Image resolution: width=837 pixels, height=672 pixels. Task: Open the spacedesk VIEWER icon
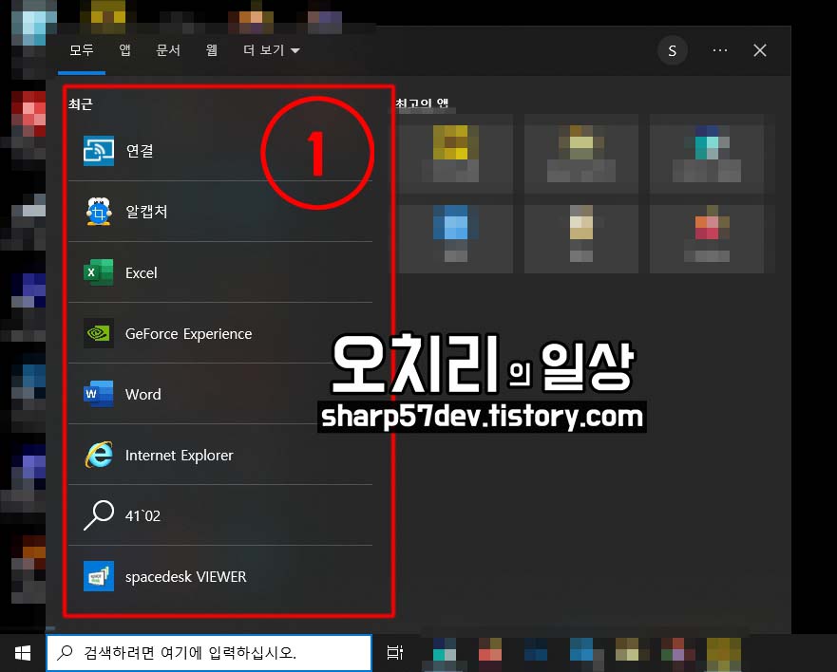tap(99, 576)
